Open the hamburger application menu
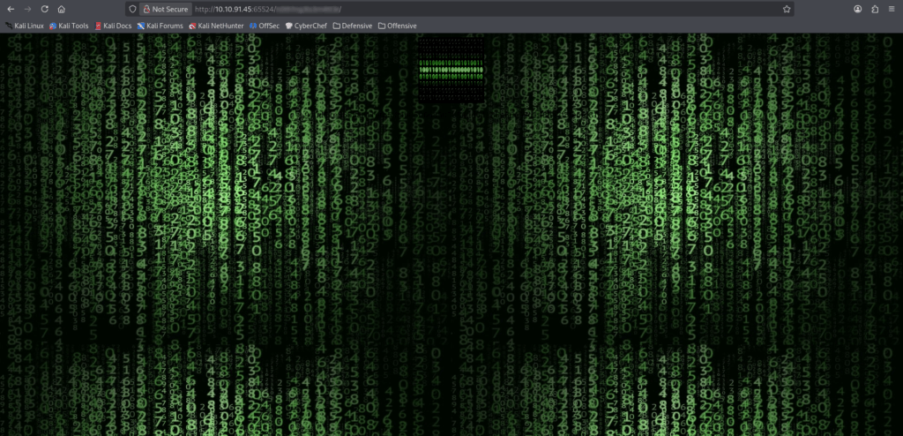Viewport: 903px width, 436px height. coord(892,9)
